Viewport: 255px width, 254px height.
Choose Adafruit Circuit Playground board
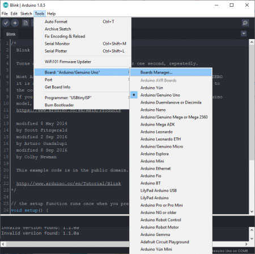click(x=171, y=242)
